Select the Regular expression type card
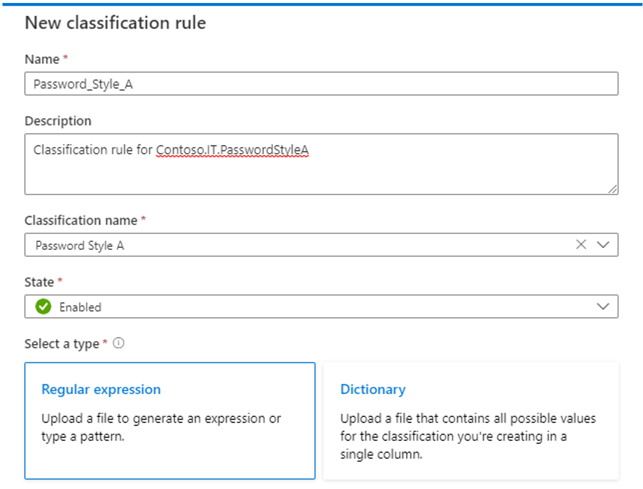This screenshot has width=643, height=489. tap(170, 421)
